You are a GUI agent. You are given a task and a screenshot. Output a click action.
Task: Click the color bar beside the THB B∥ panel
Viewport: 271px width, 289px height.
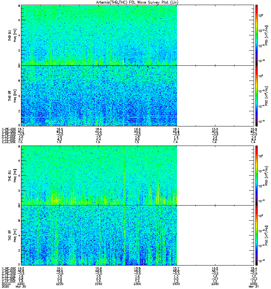[x=257, y=96]
